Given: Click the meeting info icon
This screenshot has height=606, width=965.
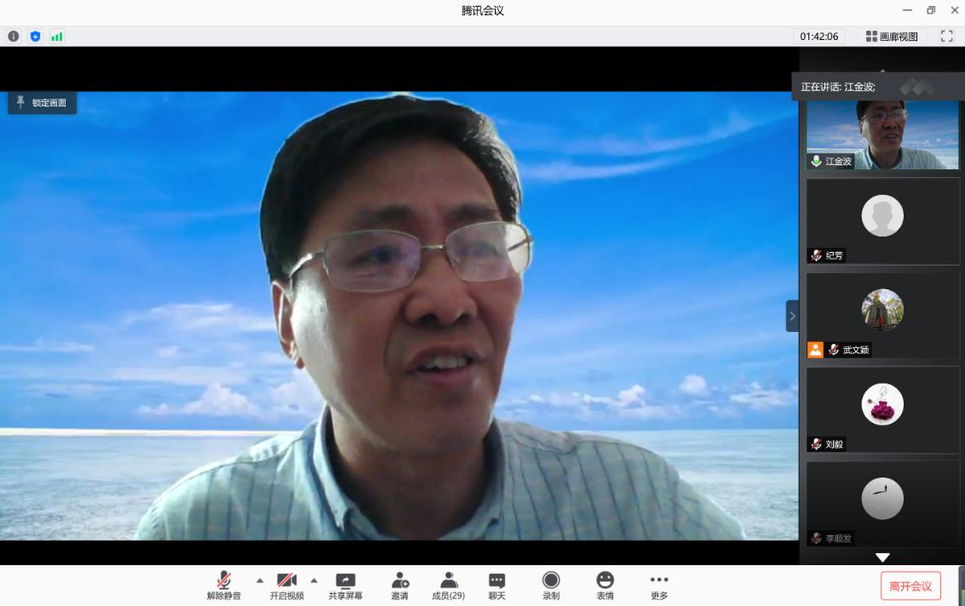Looking at the screenshot, I should point(14,37).
